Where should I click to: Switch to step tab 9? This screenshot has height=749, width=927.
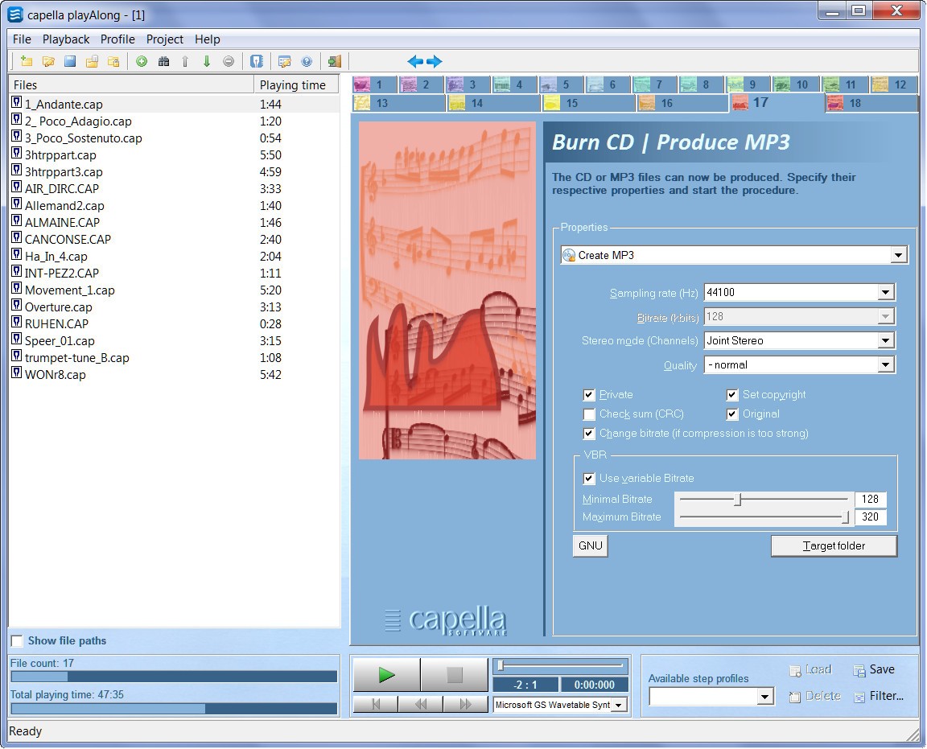[x=748, y=84]
